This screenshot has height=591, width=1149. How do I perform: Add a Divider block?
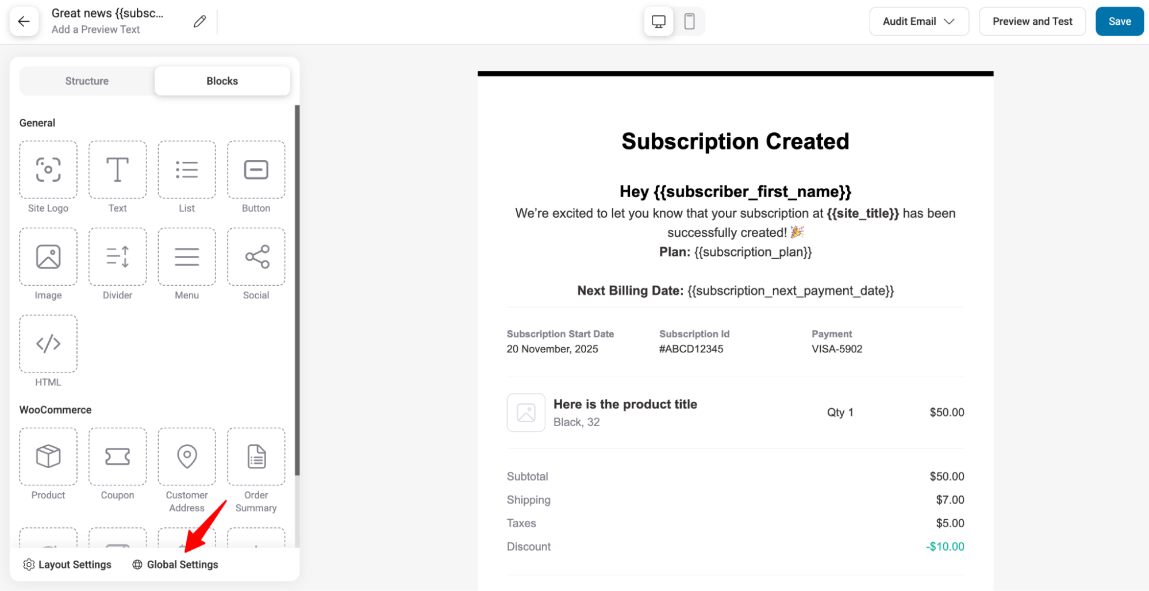(117, 257)
